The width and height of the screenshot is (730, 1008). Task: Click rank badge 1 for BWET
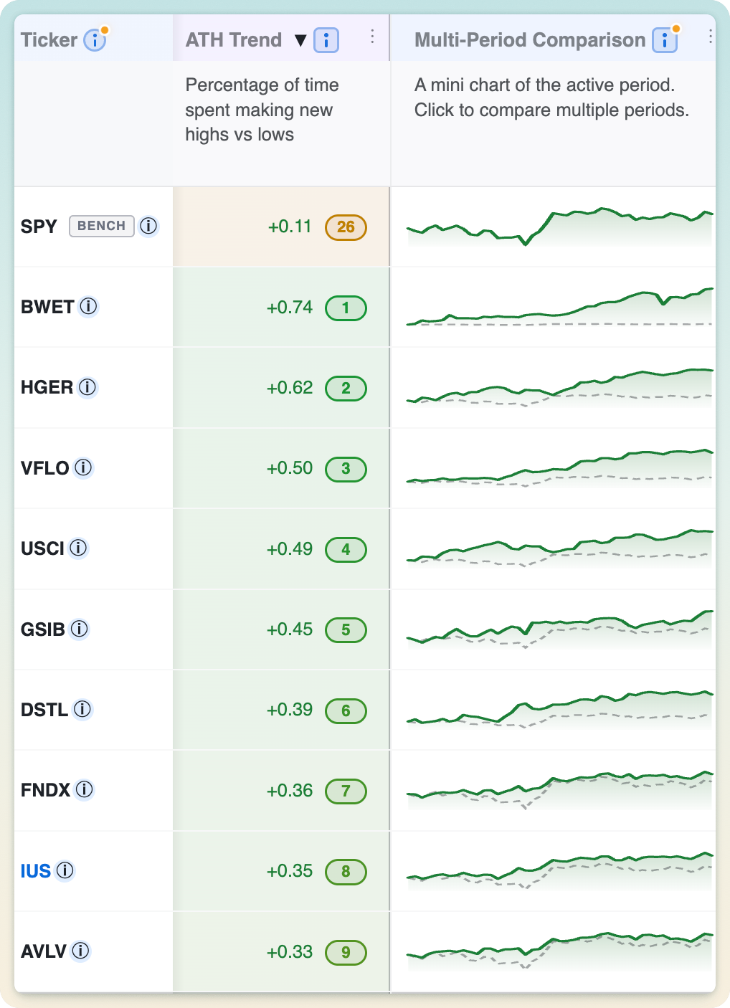click(x=346, y=308)
